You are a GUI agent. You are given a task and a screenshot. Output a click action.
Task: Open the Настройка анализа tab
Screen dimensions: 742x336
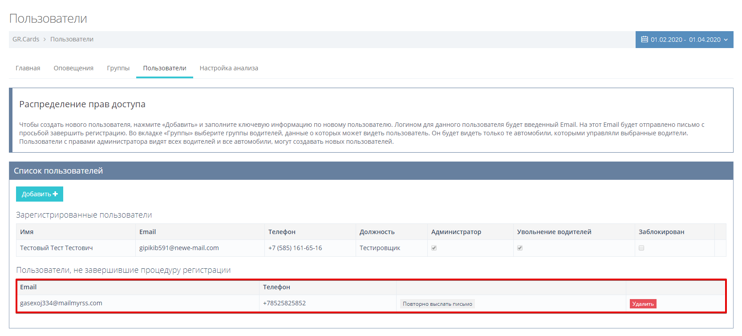(x=229, y=68)
